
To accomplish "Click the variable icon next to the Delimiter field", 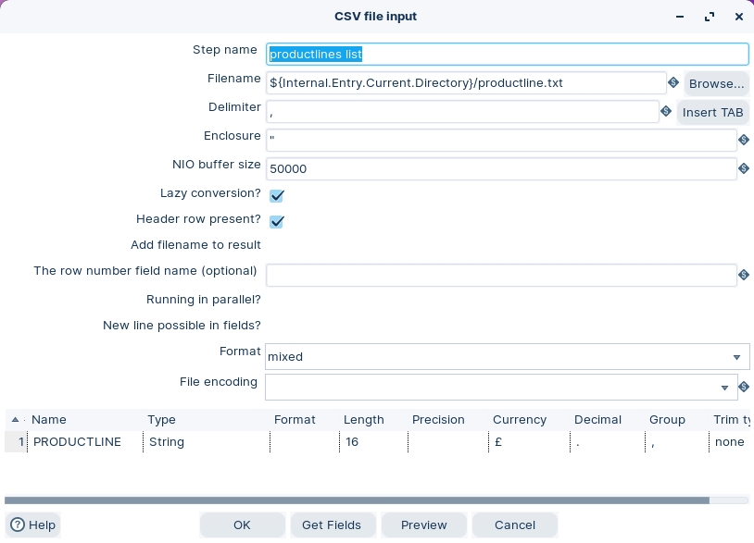I will (666, 112).
